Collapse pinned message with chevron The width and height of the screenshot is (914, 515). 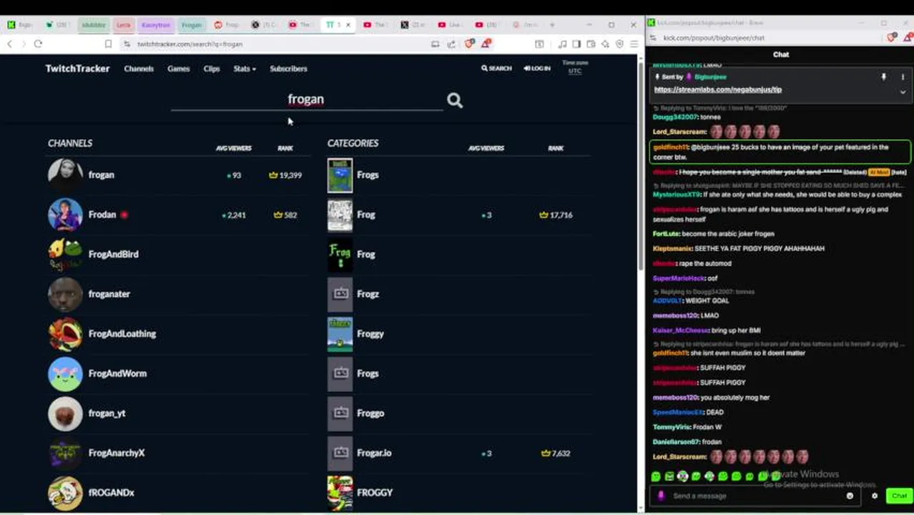[903, 92]
